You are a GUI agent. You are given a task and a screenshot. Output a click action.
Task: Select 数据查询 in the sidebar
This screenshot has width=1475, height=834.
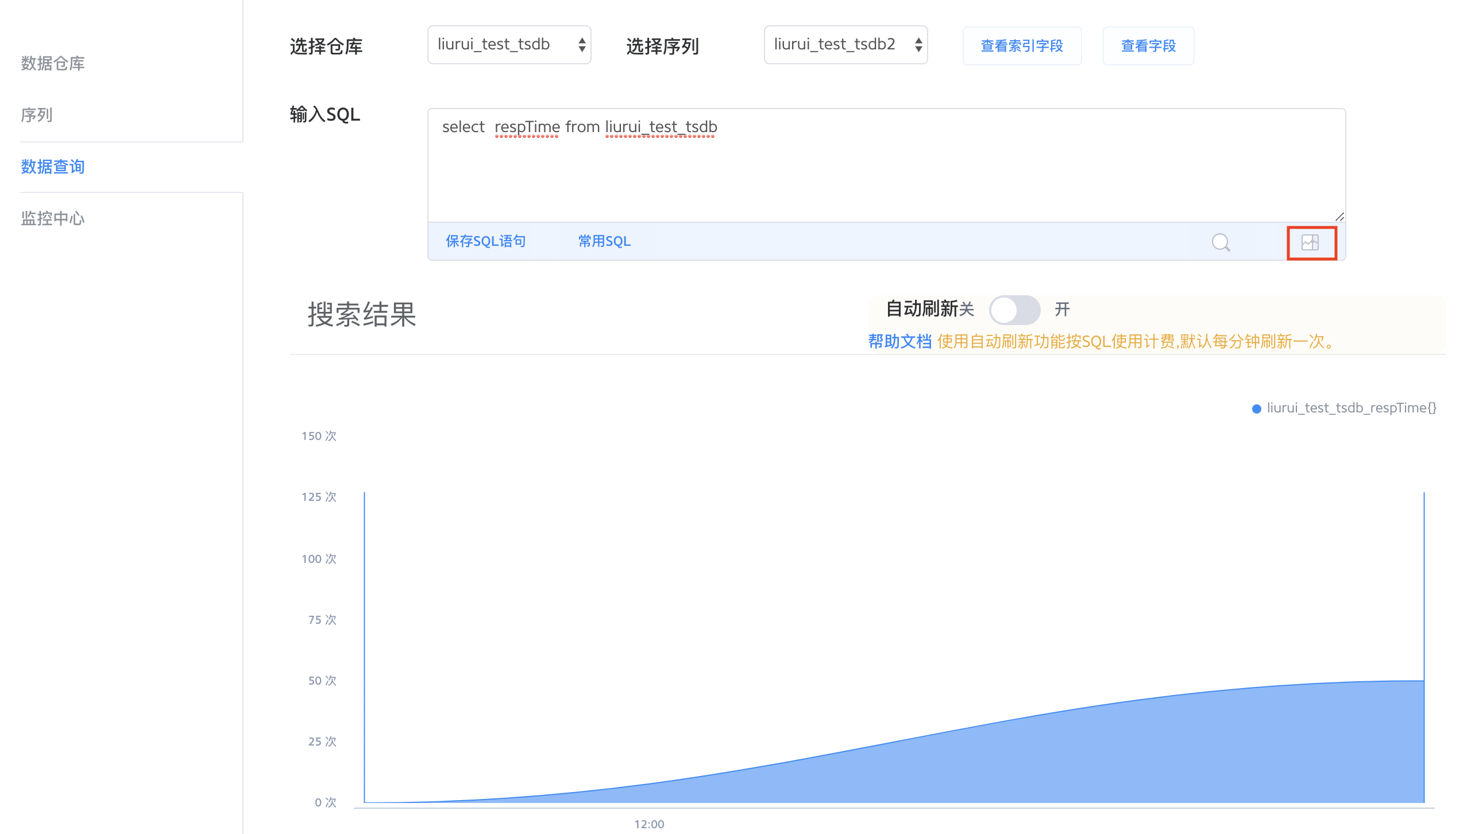(53, 167)
